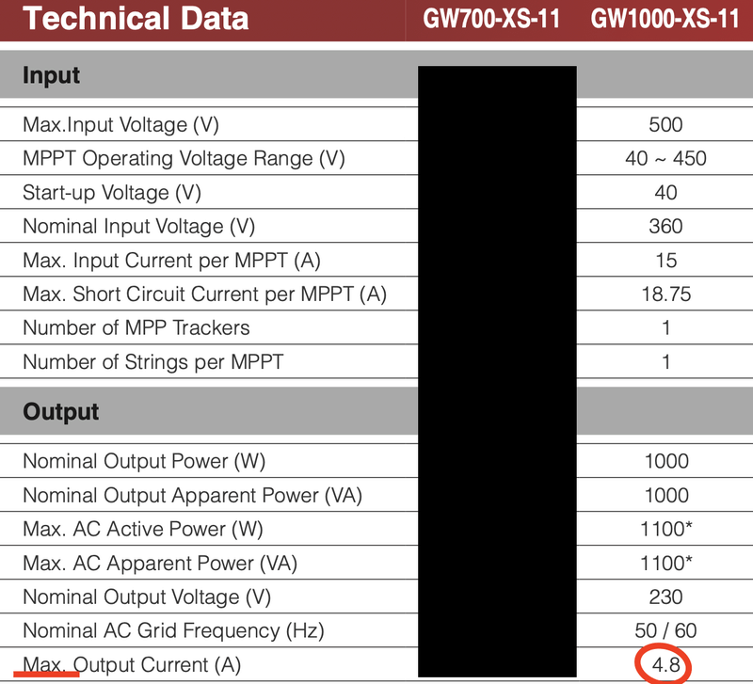Click the 1100* Max. AC Apparent Power value
Screen dimensions: 753x684
[x=666, y=563]
